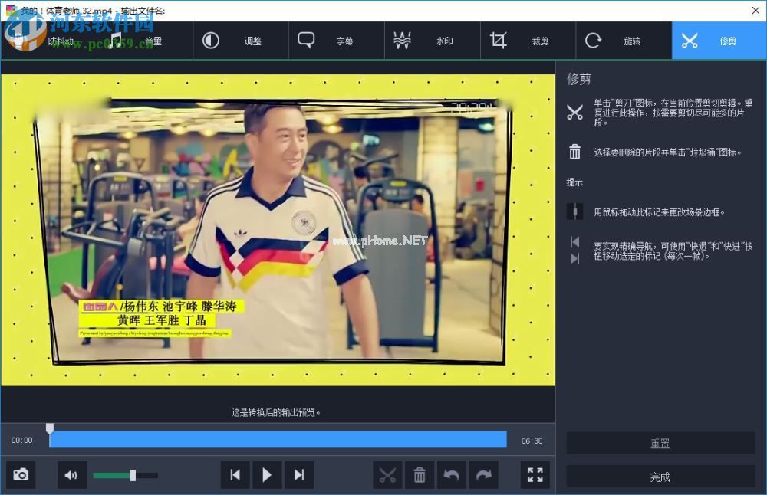Expand preview to fullscreen
The image size is (767, 495).
click(535, 474)
